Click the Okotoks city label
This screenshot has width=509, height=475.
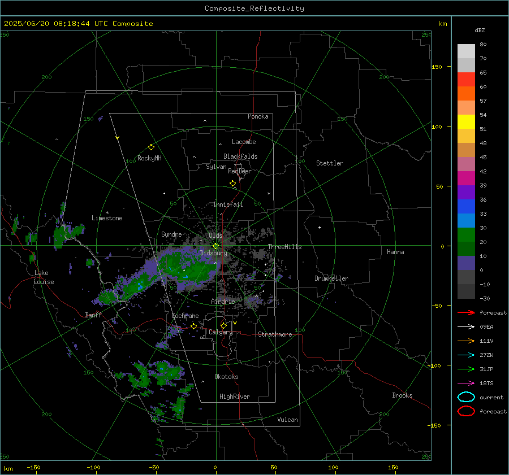point(226,377)
